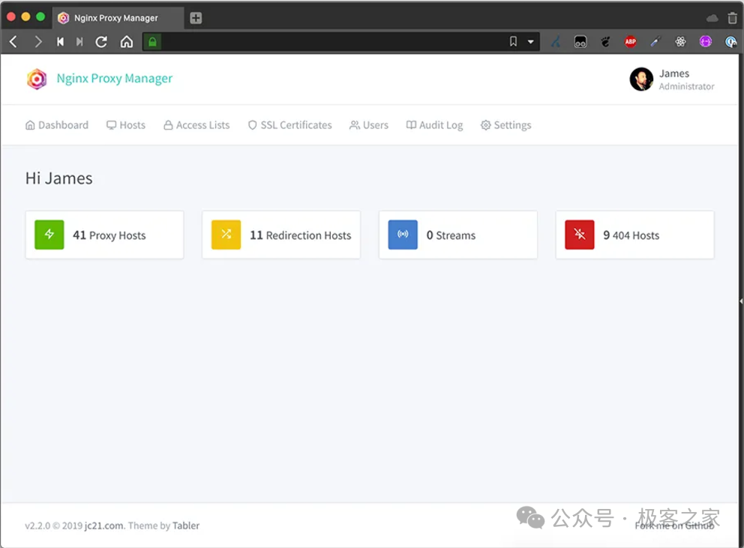Select the Nginx Proxy Manager browser tab
The height and width of the screenshot is (548, 744).
tap(117, 18)
